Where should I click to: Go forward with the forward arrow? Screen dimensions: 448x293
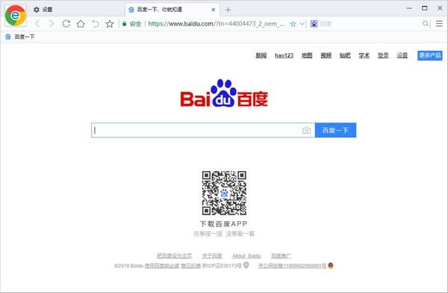52,24
